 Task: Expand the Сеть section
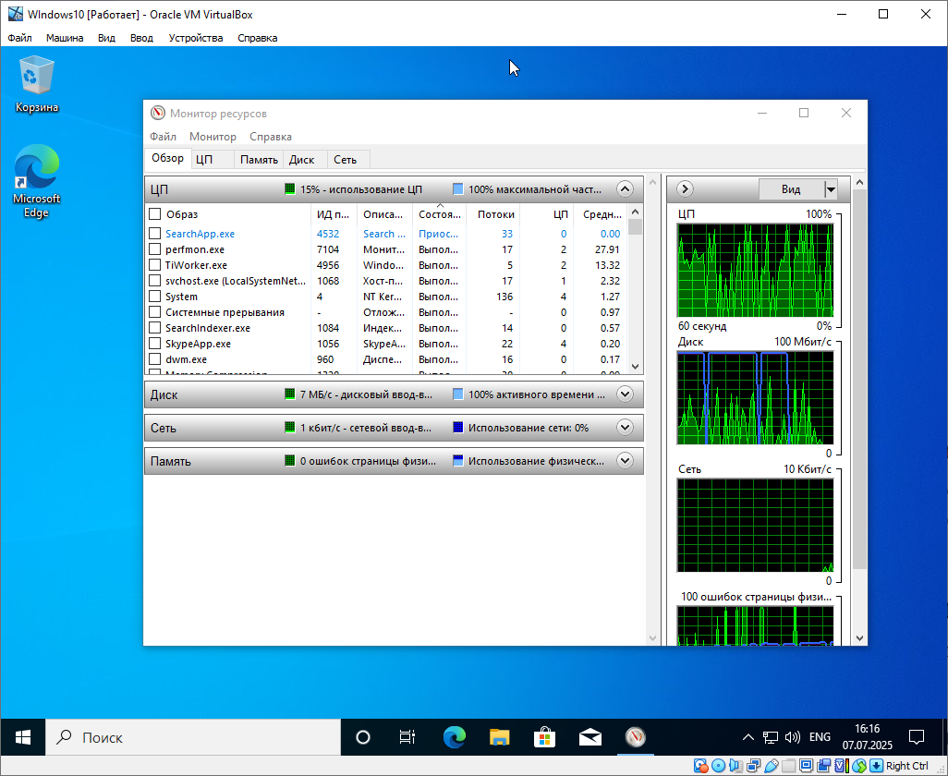click(x=625, y=428)
